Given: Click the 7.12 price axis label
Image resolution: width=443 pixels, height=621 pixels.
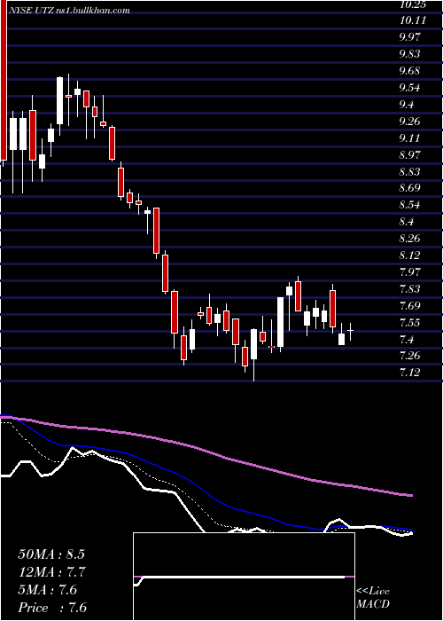Looking at the screenshot, I should click(411, 373).
